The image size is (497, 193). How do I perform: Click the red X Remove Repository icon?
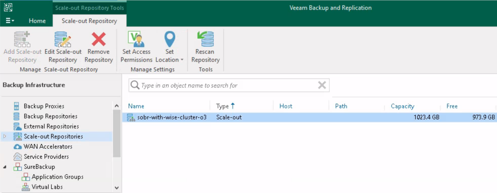click(98, 39)
